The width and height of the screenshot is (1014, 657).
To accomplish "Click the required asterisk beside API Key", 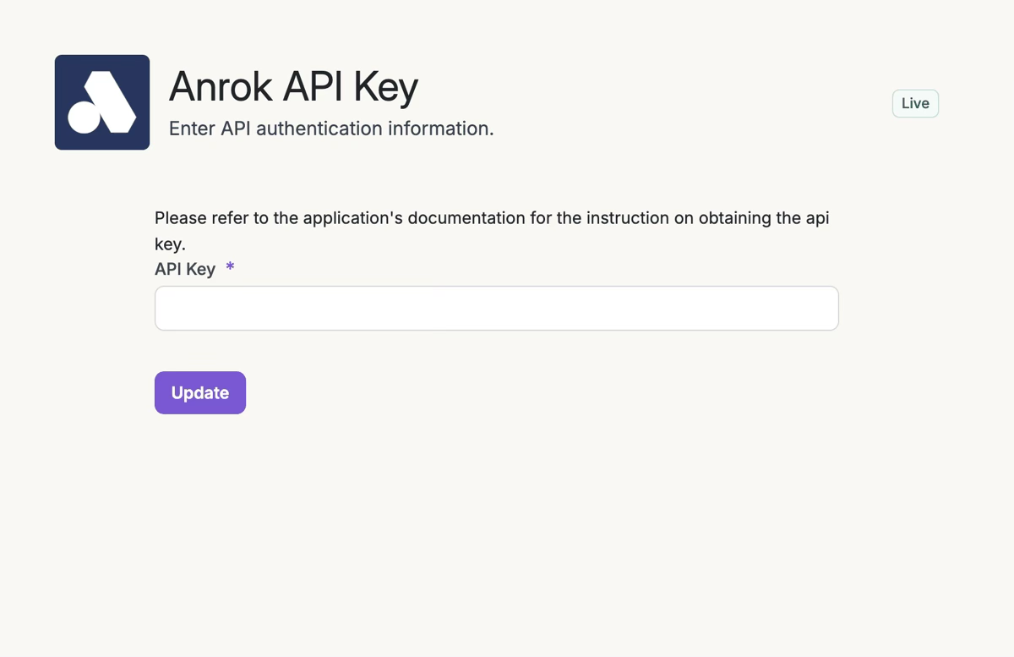I will 230,268.
